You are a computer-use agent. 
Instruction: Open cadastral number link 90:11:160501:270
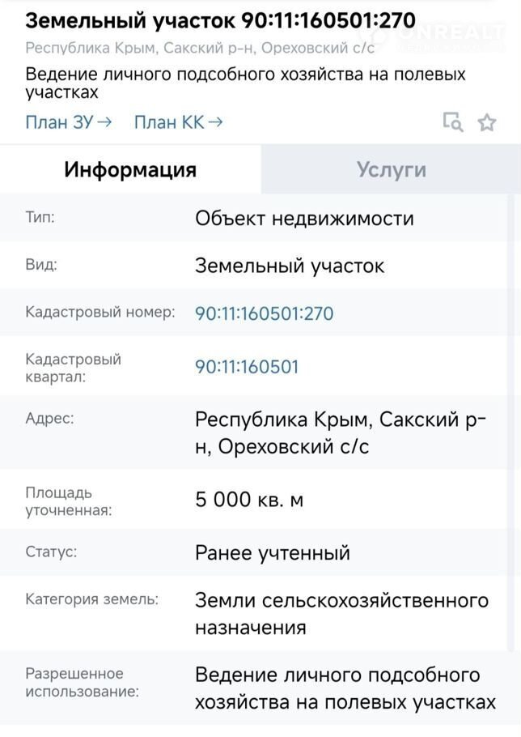(264, 313)
